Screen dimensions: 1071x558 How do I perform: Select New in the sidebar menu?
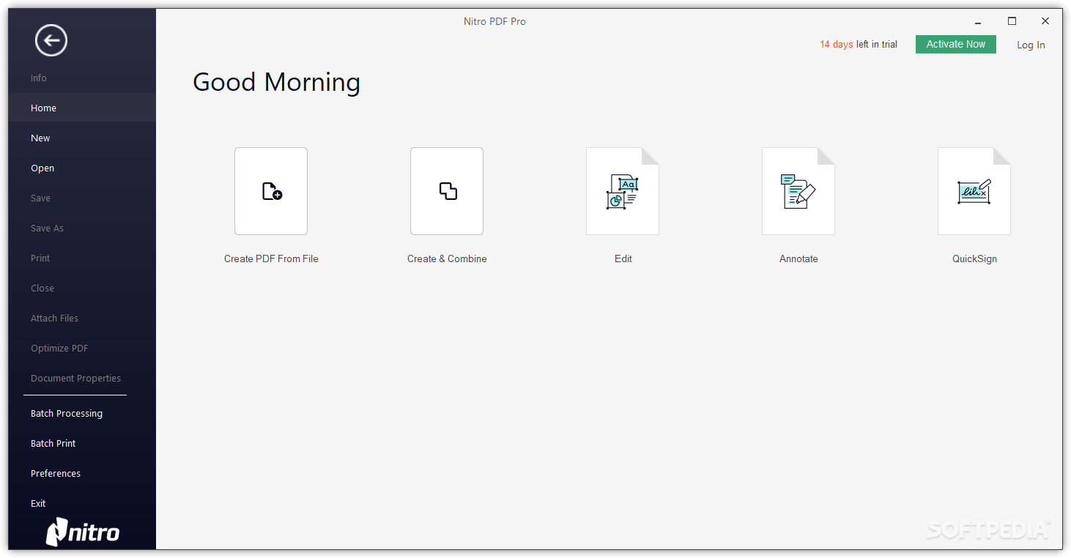pyautogui.click(x=82, y=138)
